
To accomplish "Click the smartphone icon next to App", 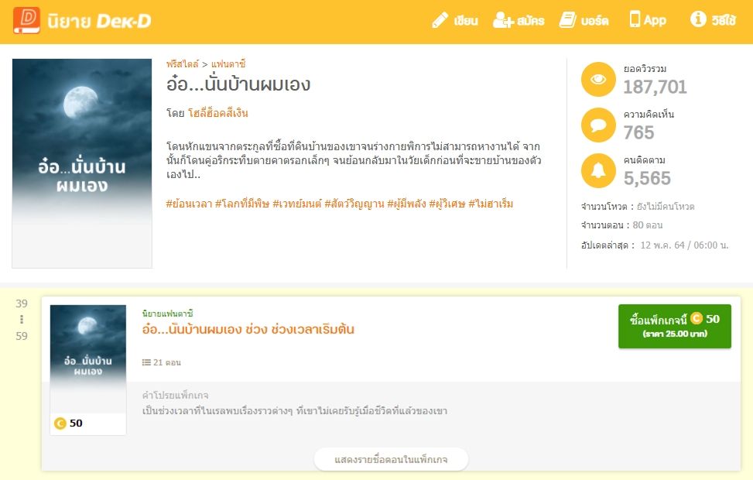I will click(633, 21).
